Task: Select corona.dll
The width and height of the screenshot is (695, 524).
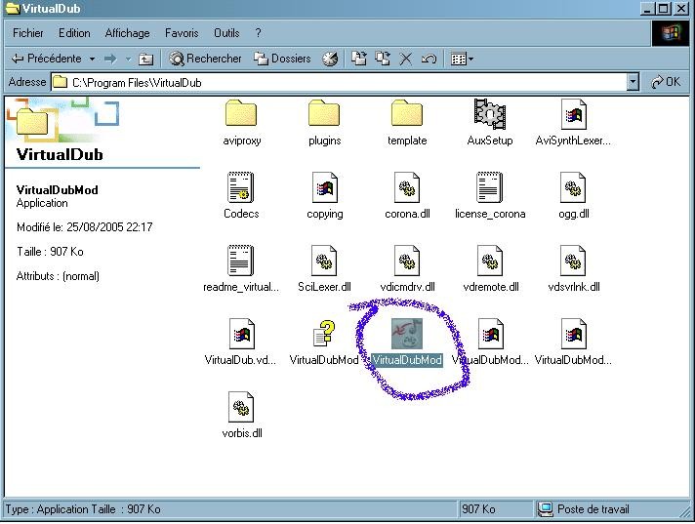Action: click(x=407, y=196)
